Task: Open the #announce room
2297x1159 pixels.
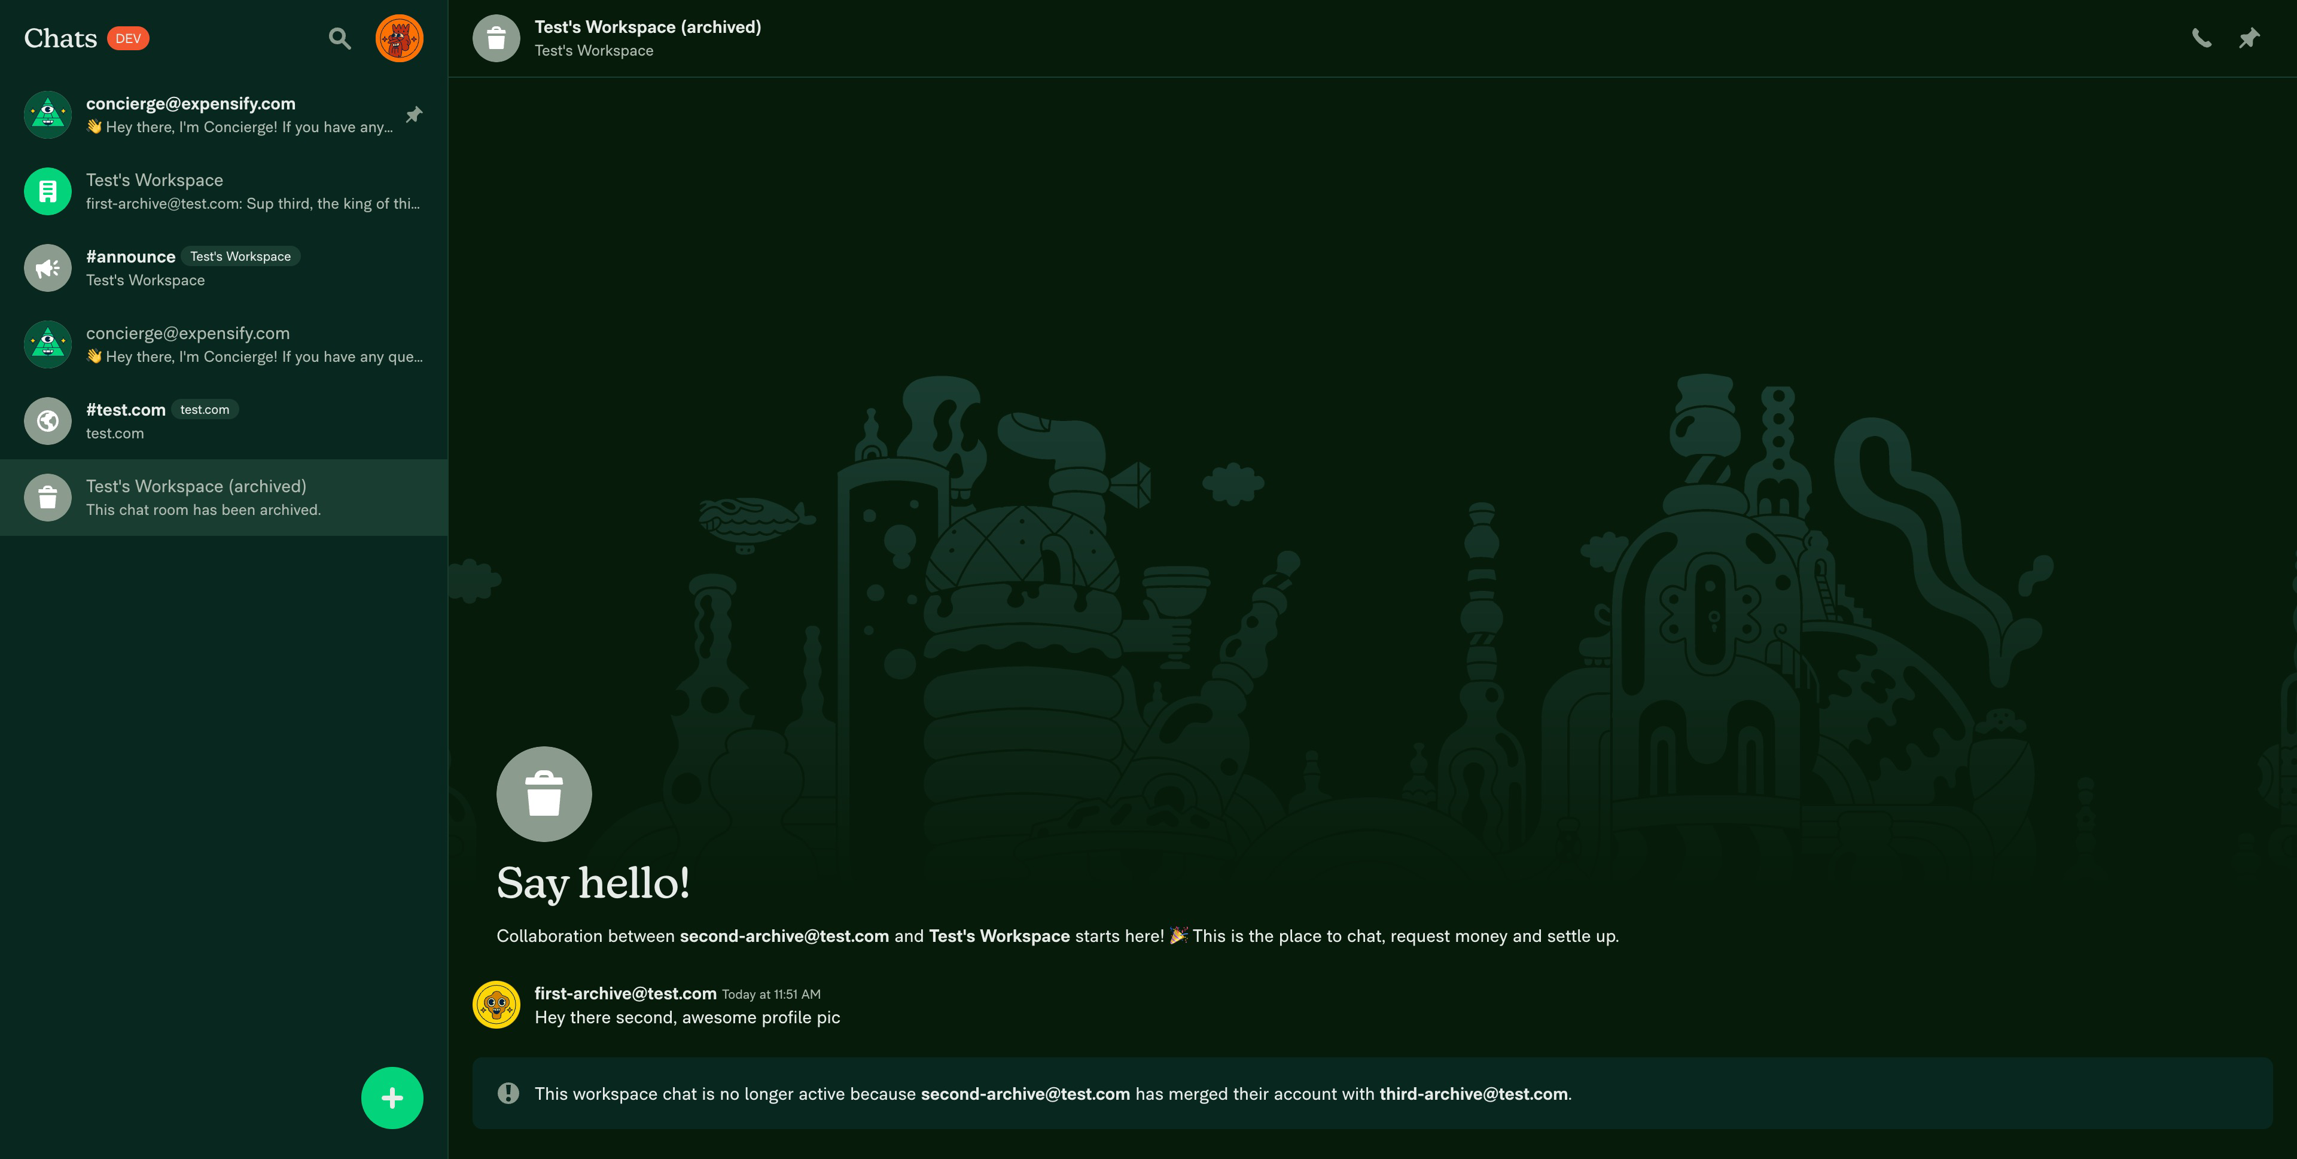Action: coord(224,269)
